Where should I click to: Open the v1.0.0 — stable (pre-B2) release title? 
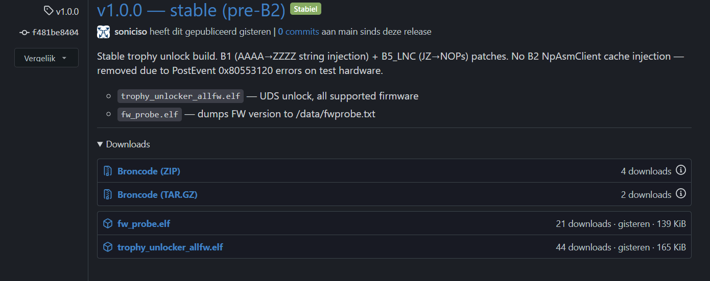pos(191,10)
